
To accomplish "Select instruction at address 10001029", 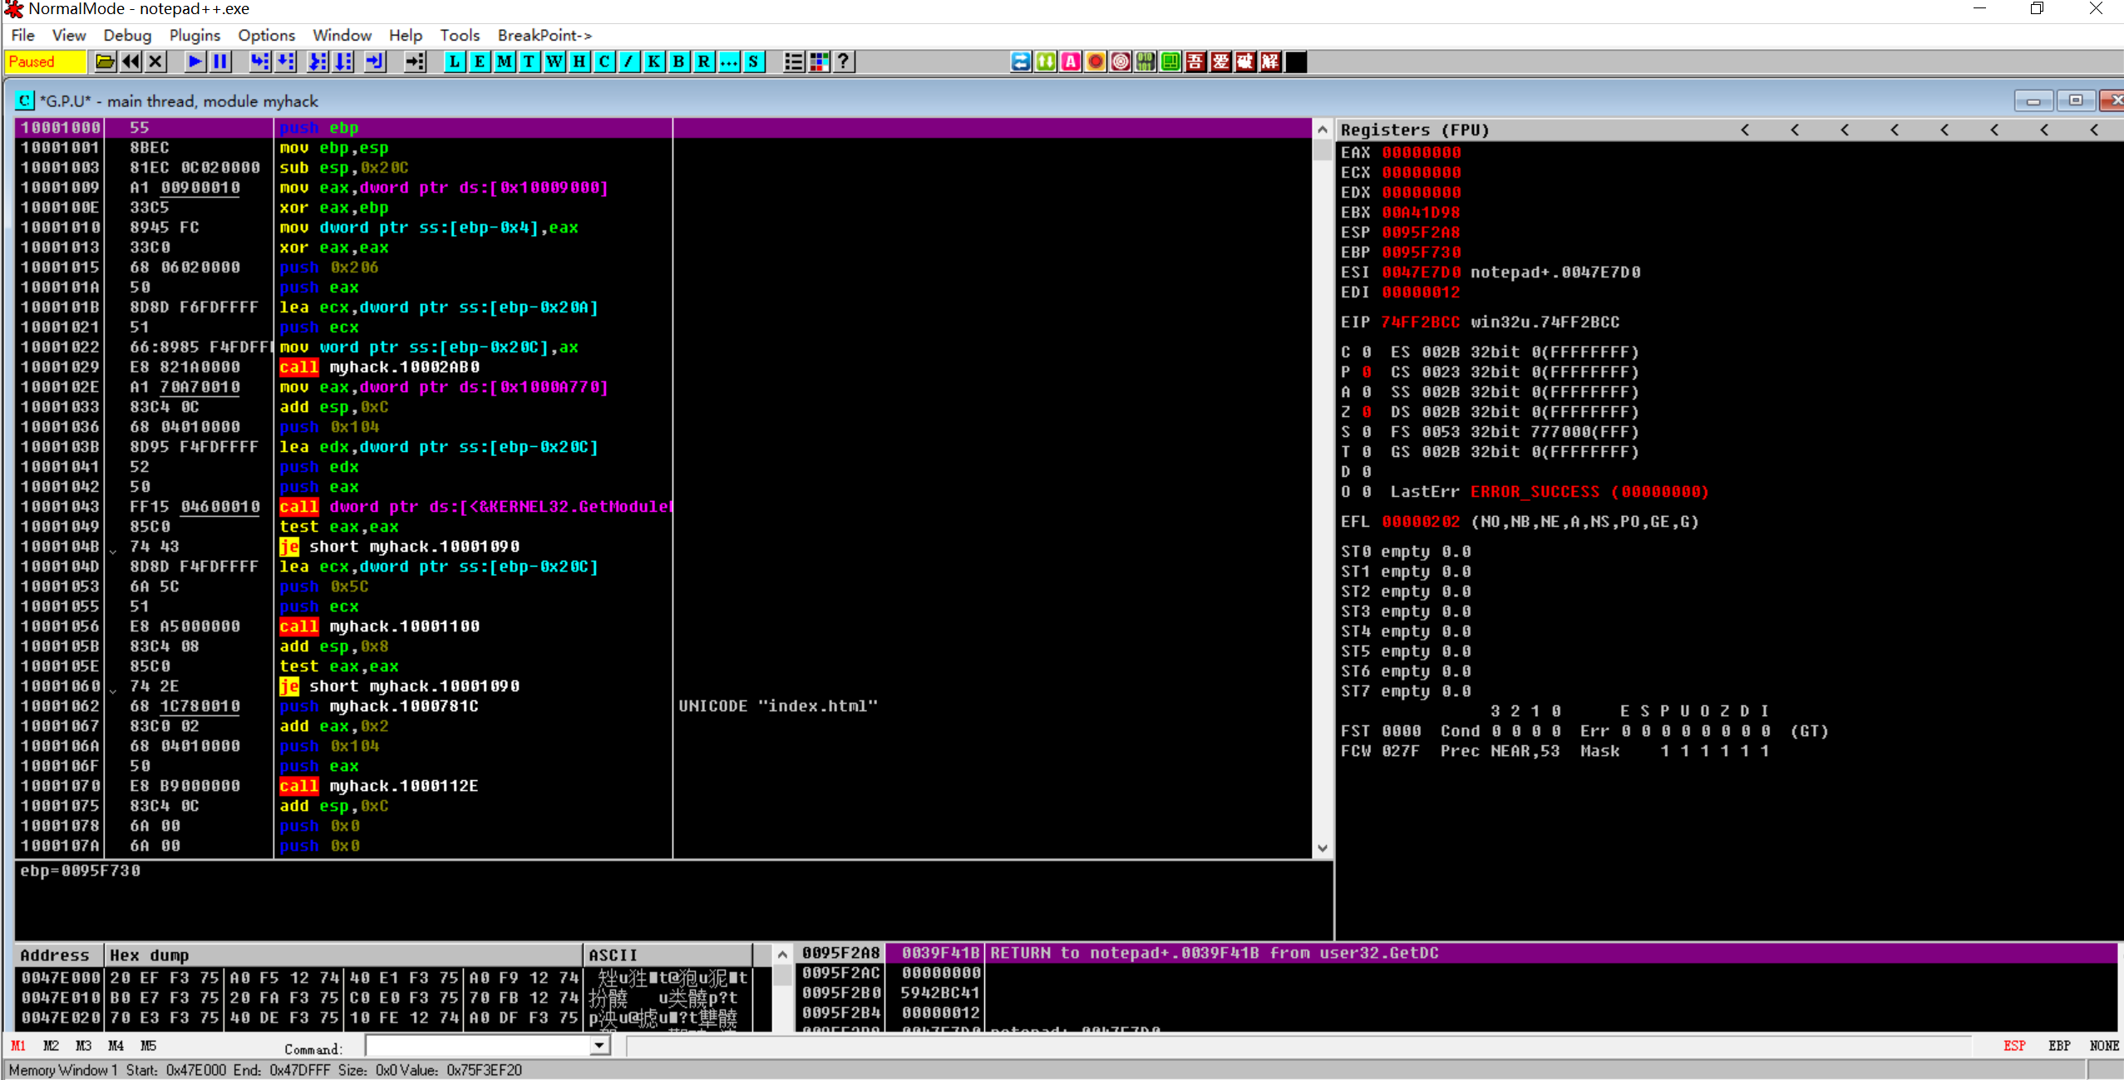I will 663,367.
